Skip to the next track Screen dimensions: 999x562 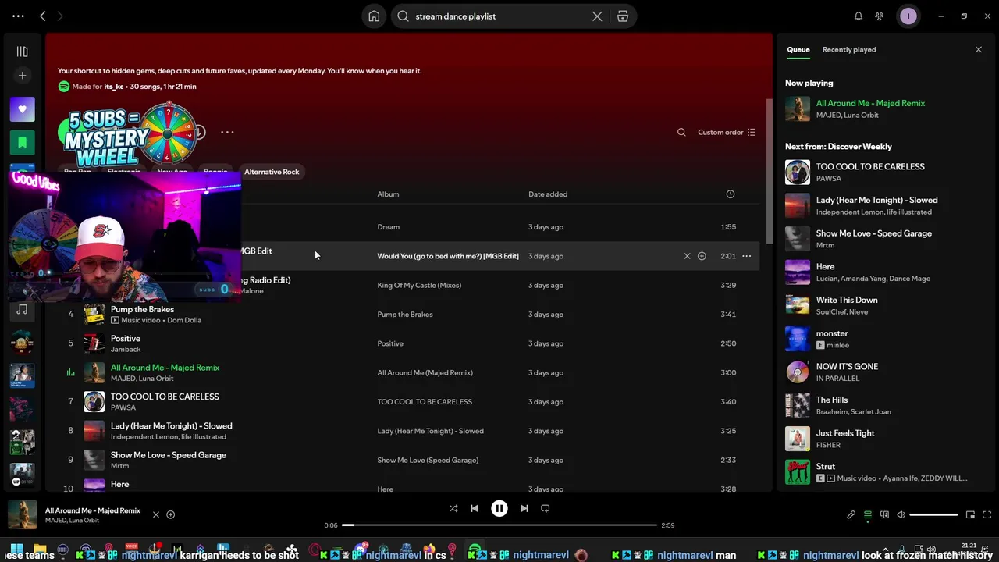524,508
